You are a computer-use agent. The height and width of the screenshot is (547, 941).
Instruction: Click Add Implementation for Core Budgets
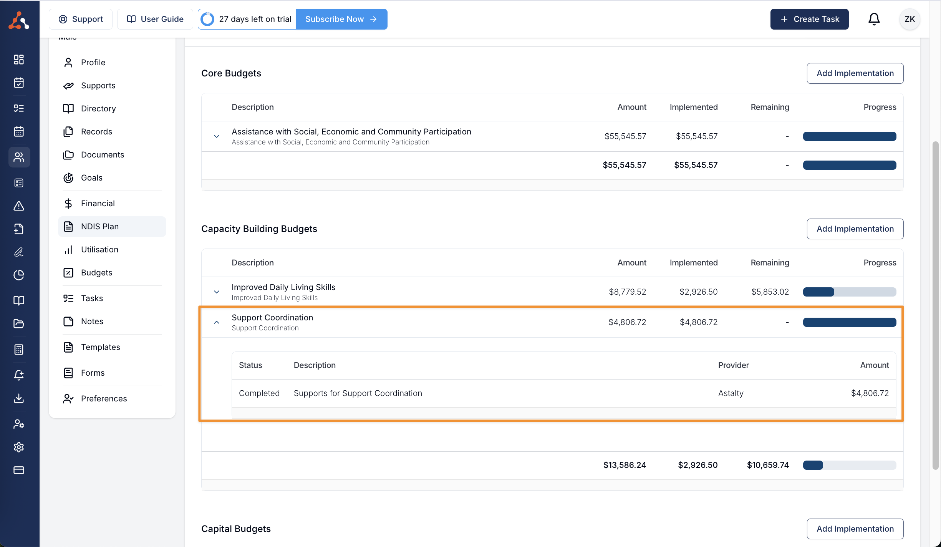[855, 73]
